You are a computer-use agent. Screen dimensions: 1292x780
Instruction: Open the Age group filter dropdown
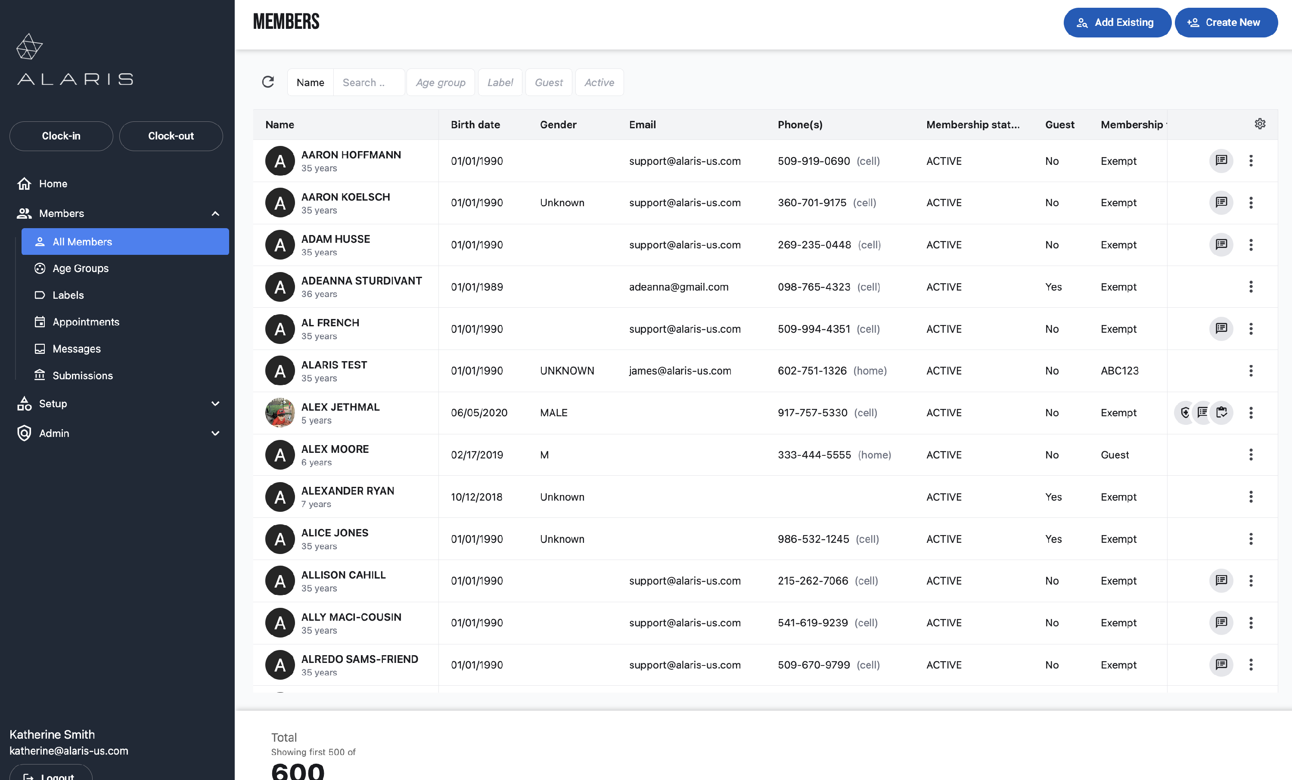(441, 82)
